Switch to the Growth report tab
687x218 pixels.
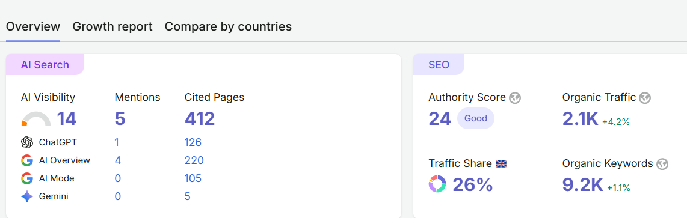coord(112,26)
